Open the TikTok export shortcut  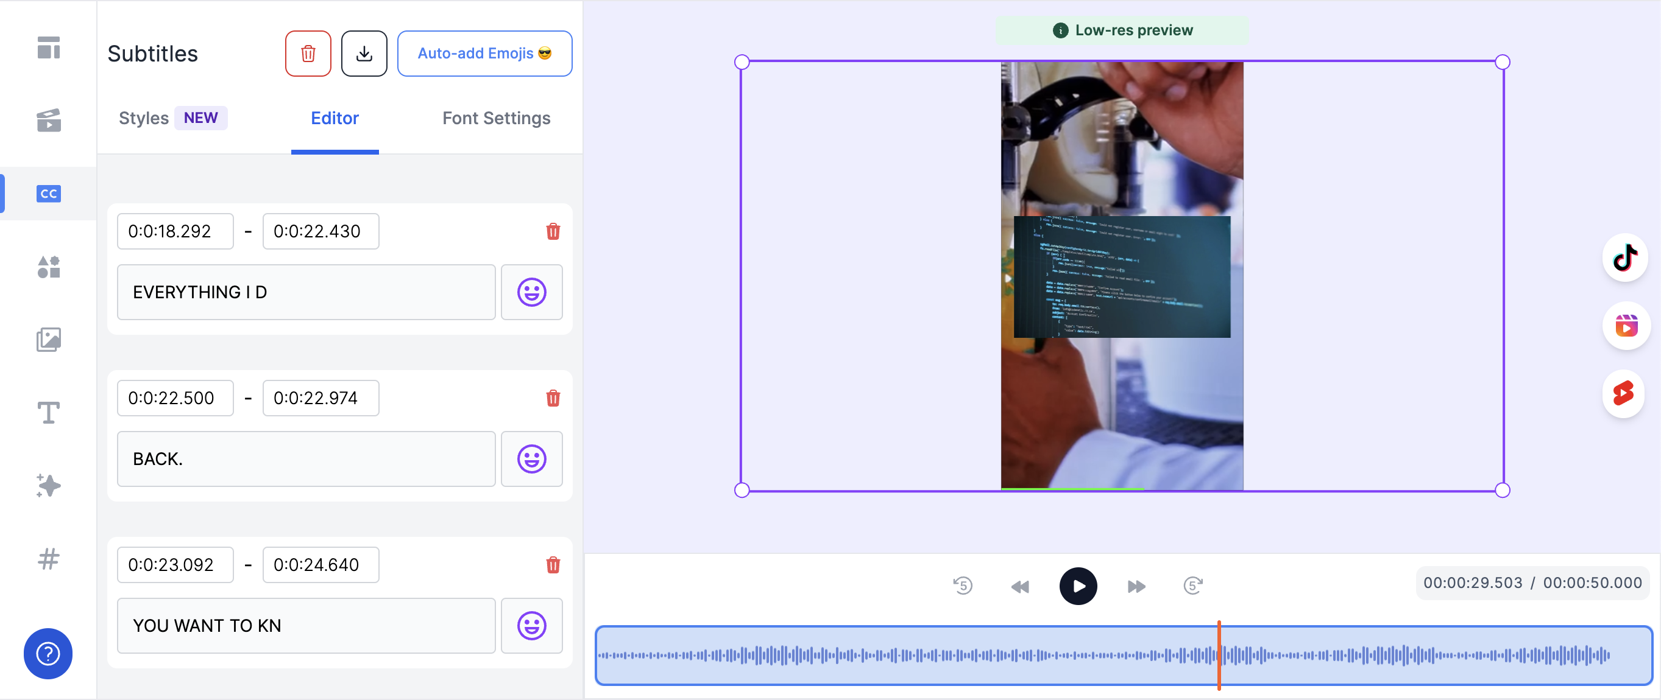1624,257
